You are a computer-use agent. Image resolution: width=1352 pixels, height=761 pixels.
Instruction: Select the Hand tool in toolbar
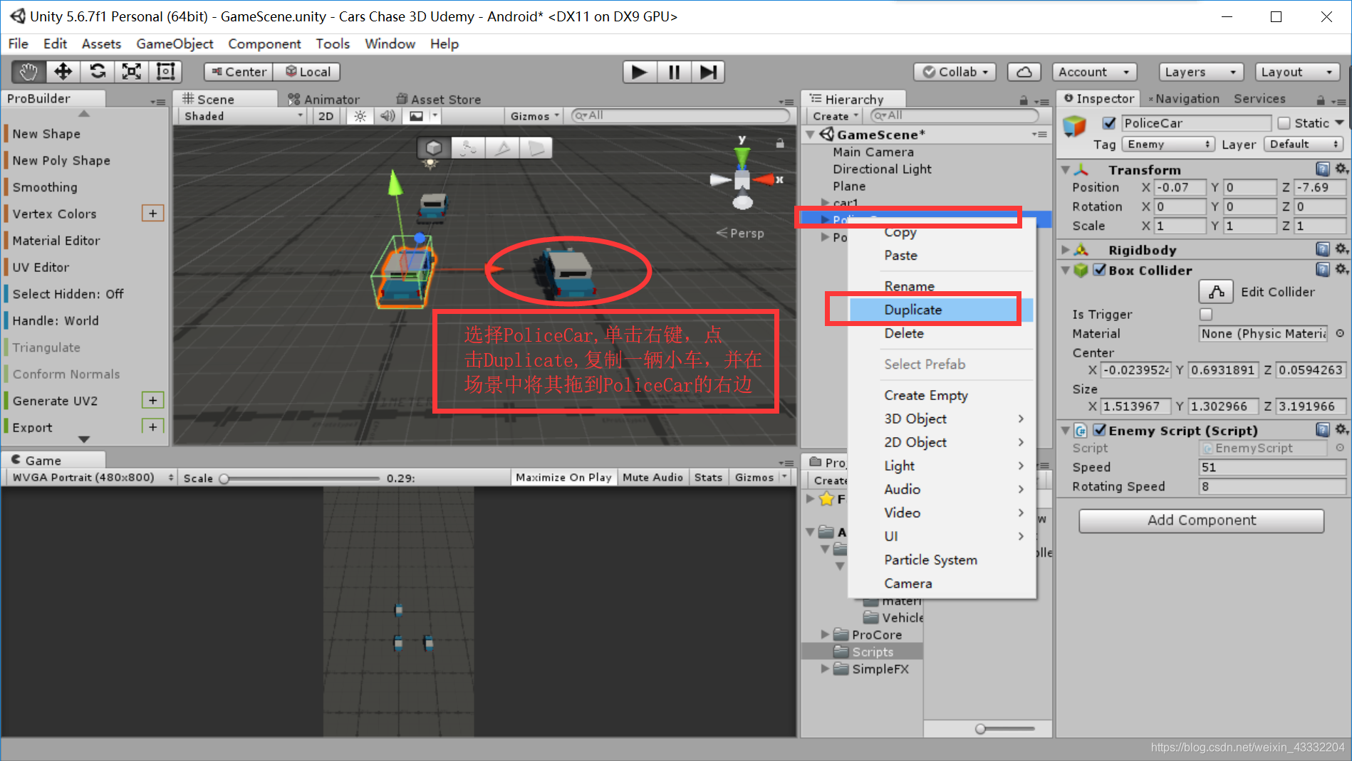28,72
